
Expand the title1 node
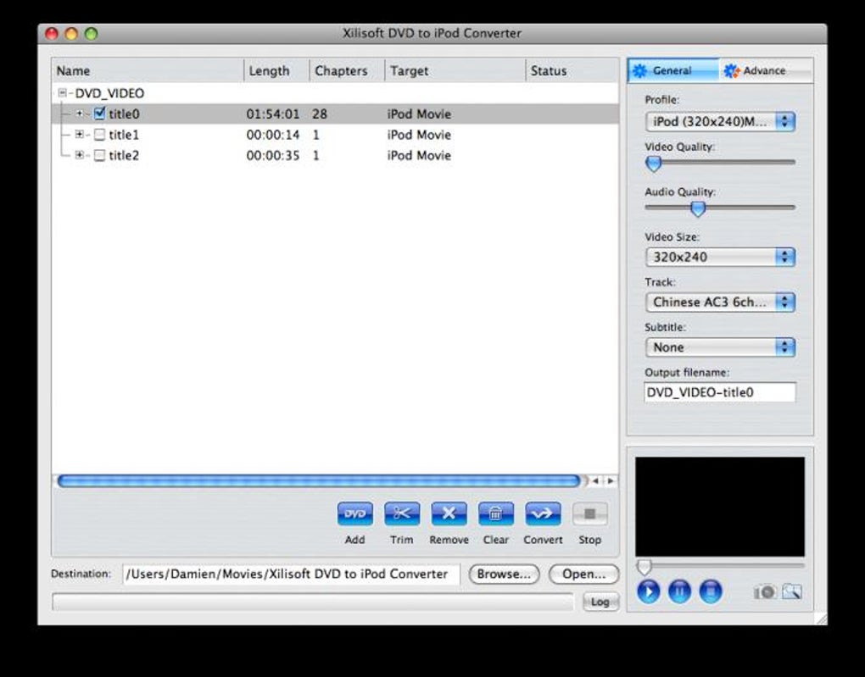80,134
